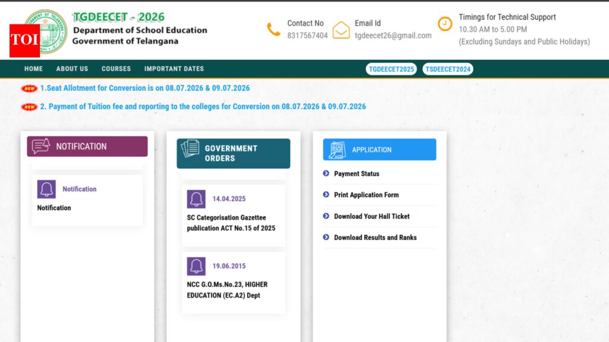
Task: Open the purple Notification link text
Action: (79, 189)
